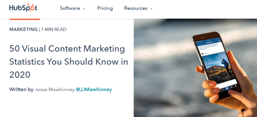Click author name Jesse Mawhinney
The height and width of the screenshot is (117, 257).
coord(55,89)
